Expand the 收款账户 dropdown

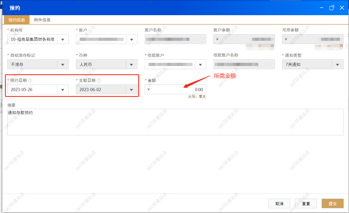(200, 64)
